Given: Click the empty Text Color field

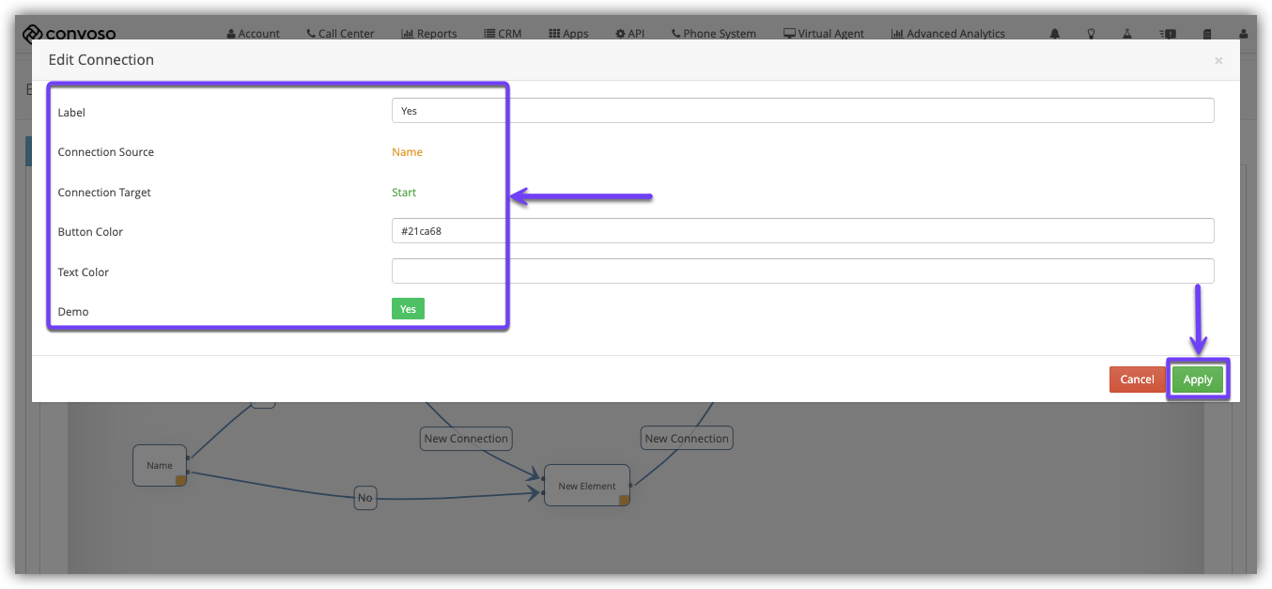Looking at the screenshot, I should coord(802,271).
